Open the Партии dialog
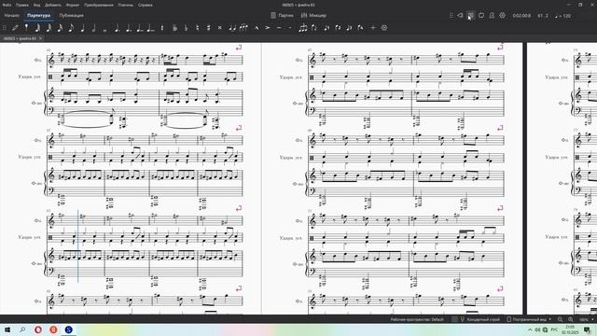Image resolution: width=597 pixels, height=336 pixels. click(282, 16)
